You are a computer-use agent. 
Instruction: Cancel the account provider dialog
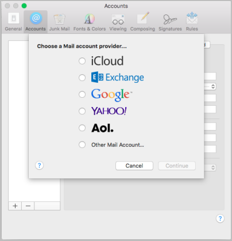134,166
